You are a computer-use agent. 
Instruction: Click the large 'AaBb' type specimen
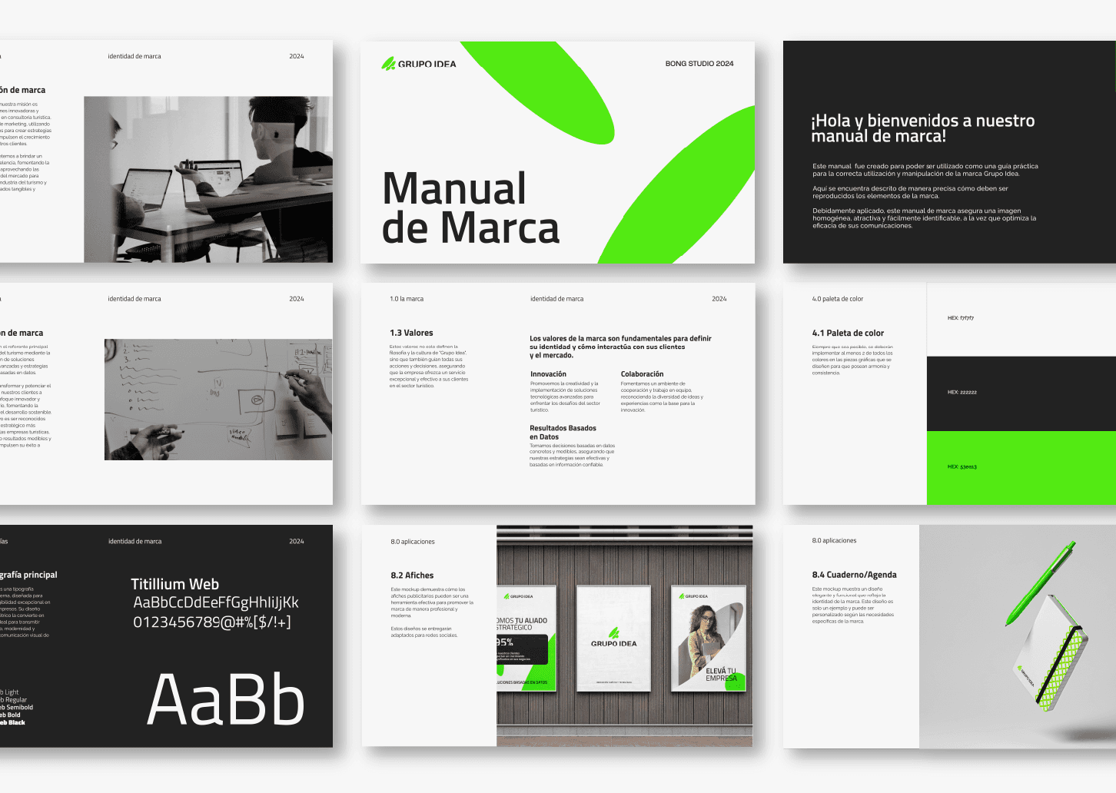[x=226, y=699]
